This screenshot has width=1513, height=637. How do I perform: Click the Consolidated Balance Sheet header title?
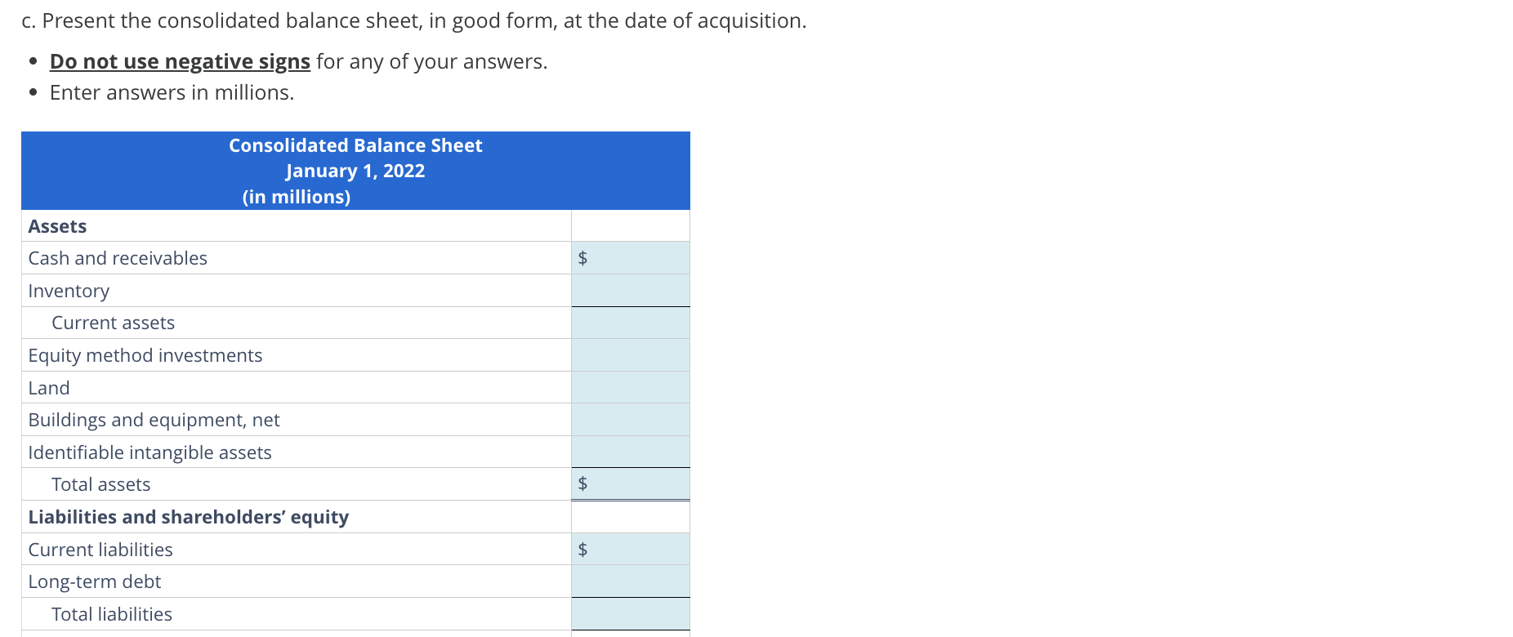(x=355, y=145)
